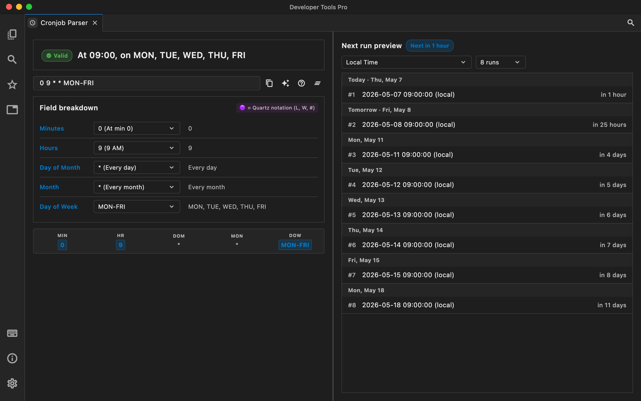
Task: Open the Minutes dropdown
Action: coord(137,128)
